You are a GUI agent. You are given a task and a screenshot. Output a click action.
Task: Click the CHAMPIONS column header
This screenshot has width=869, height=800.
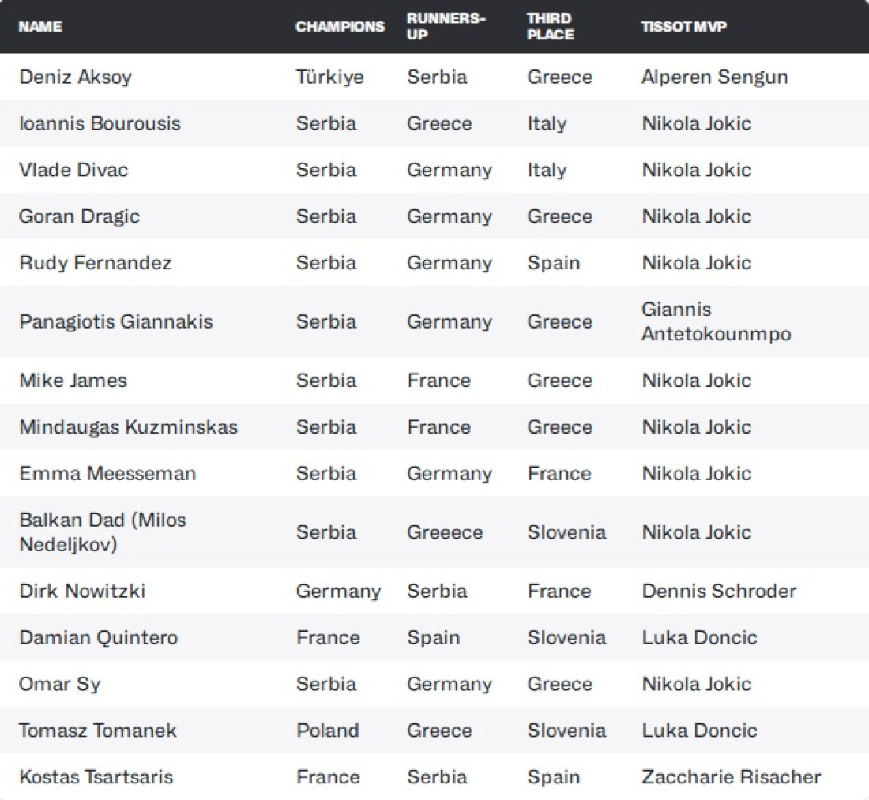(340, 26)
